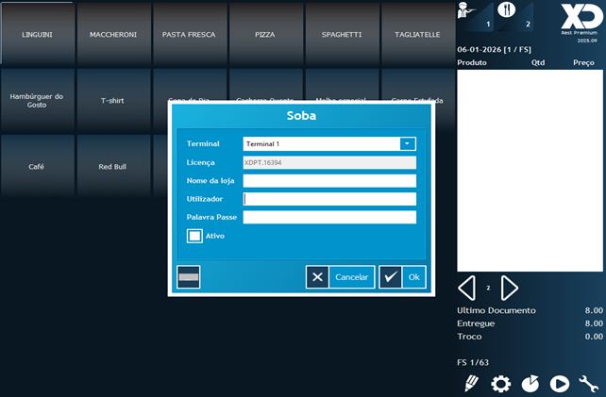The height and width of the screenshot is (397, 606).
Task: Open the pie chart reports icon
Action: (530, 384)
